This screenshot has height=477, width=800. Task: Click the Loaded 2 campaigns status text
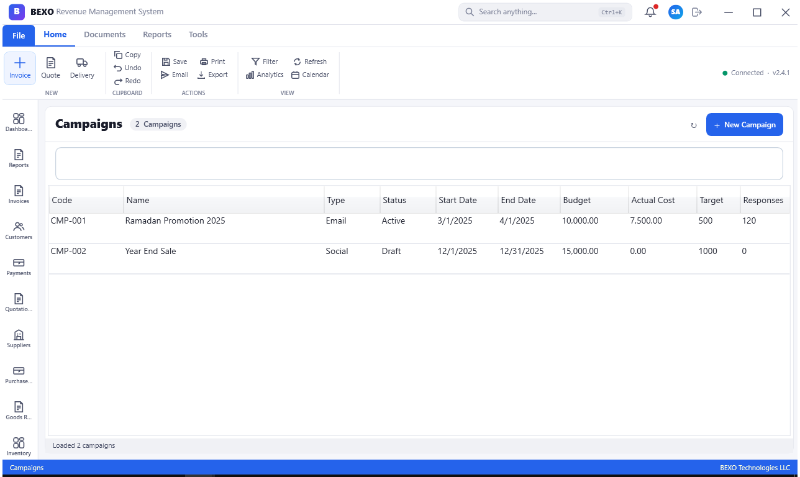tap(84, 445)
